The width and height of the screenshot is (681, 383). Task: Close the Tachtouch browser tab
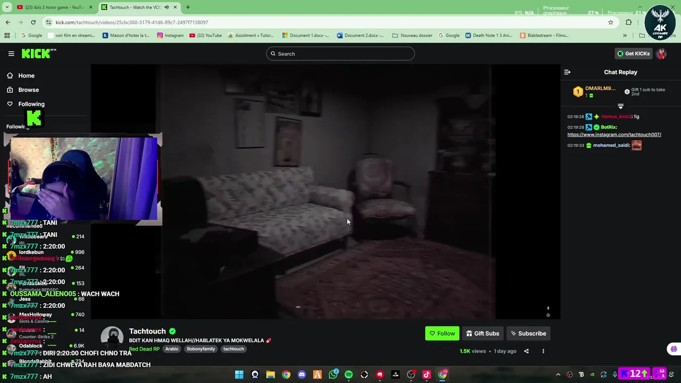[175, 7]
